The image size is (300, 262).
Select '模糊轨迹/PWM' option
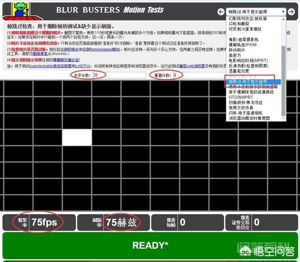(x=243, y=45)
